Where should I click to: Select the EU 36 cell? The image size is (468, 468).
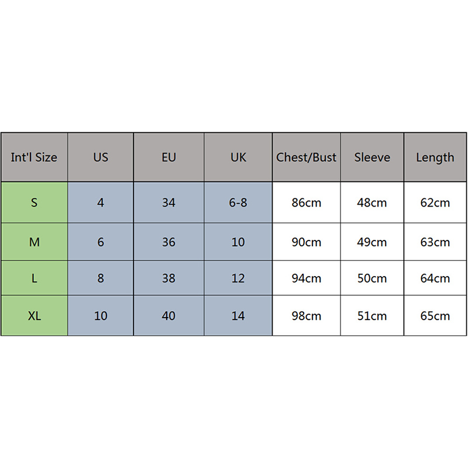click(x=168, y=242)
